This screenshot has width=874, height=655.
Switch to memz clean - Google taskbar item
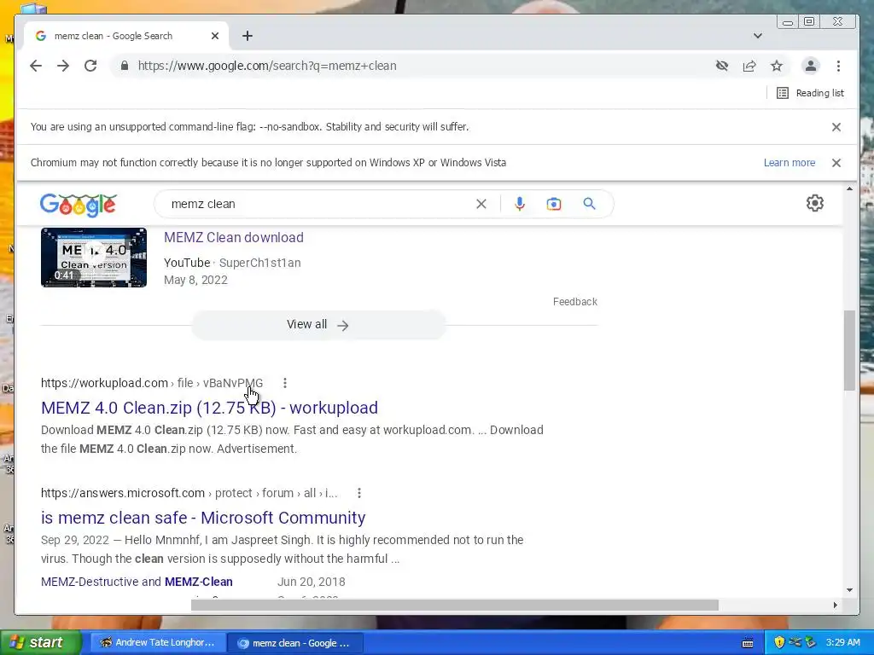point(296,643)
